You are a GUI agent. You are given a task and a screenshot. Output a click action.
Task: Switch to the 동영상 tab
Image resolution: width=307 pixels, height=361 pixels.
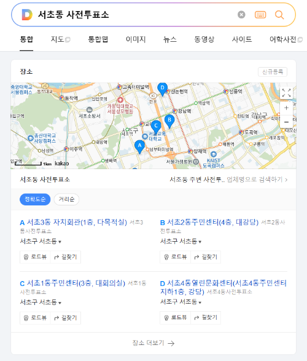coord(204,39)
